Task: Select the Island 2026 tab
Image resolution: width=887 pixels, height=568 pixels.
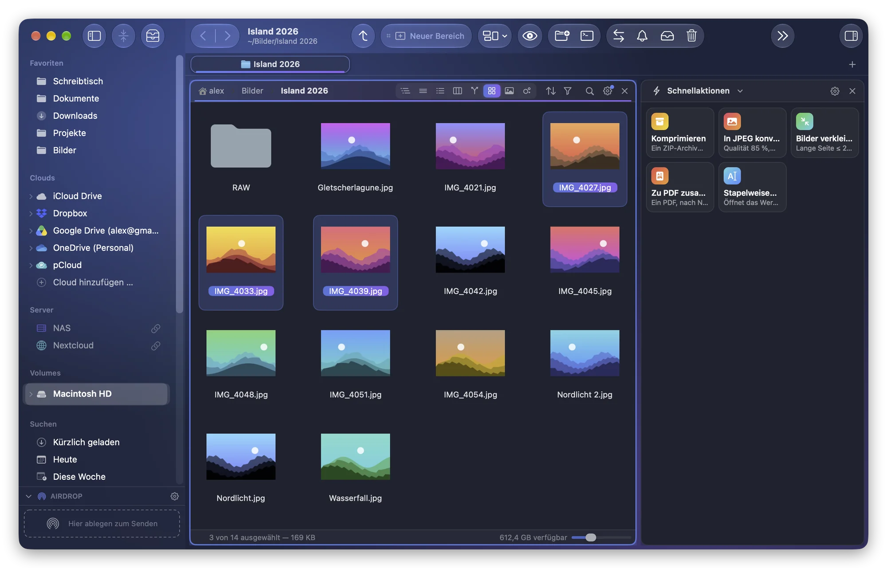Action: coord(270,64)
